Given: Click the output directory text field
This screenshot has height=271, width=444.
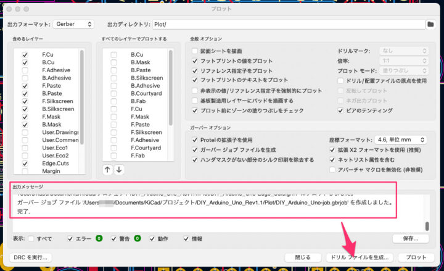Looking at the screenshot, I should (287, 24).
